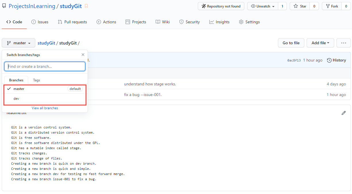
Task: Click readme line 'Git is free software.'
Action: pos(31,138)
